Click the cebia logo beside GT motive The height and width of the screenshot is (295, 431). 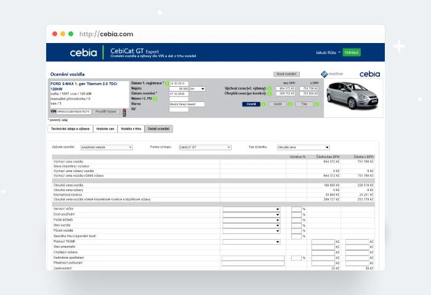coord(369,74)
